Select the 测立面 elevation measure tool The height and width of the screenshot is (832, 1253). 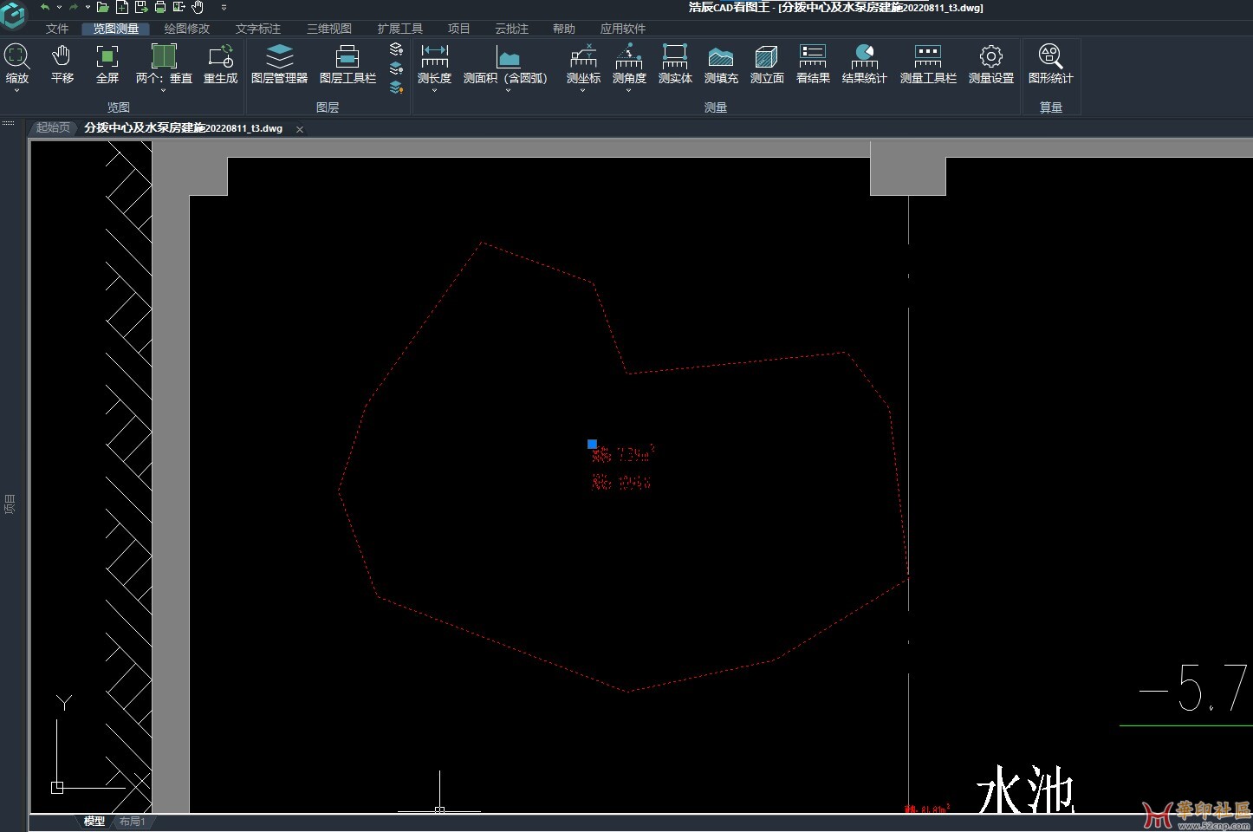click(767, 64)
